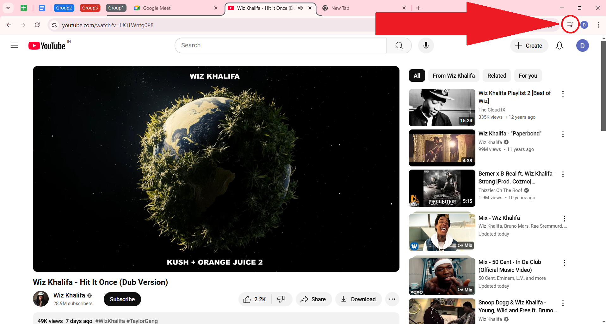The image size is (606, 324).
Task: Click the #TaylorGang hashtag
Action: [x=142, y=321]
